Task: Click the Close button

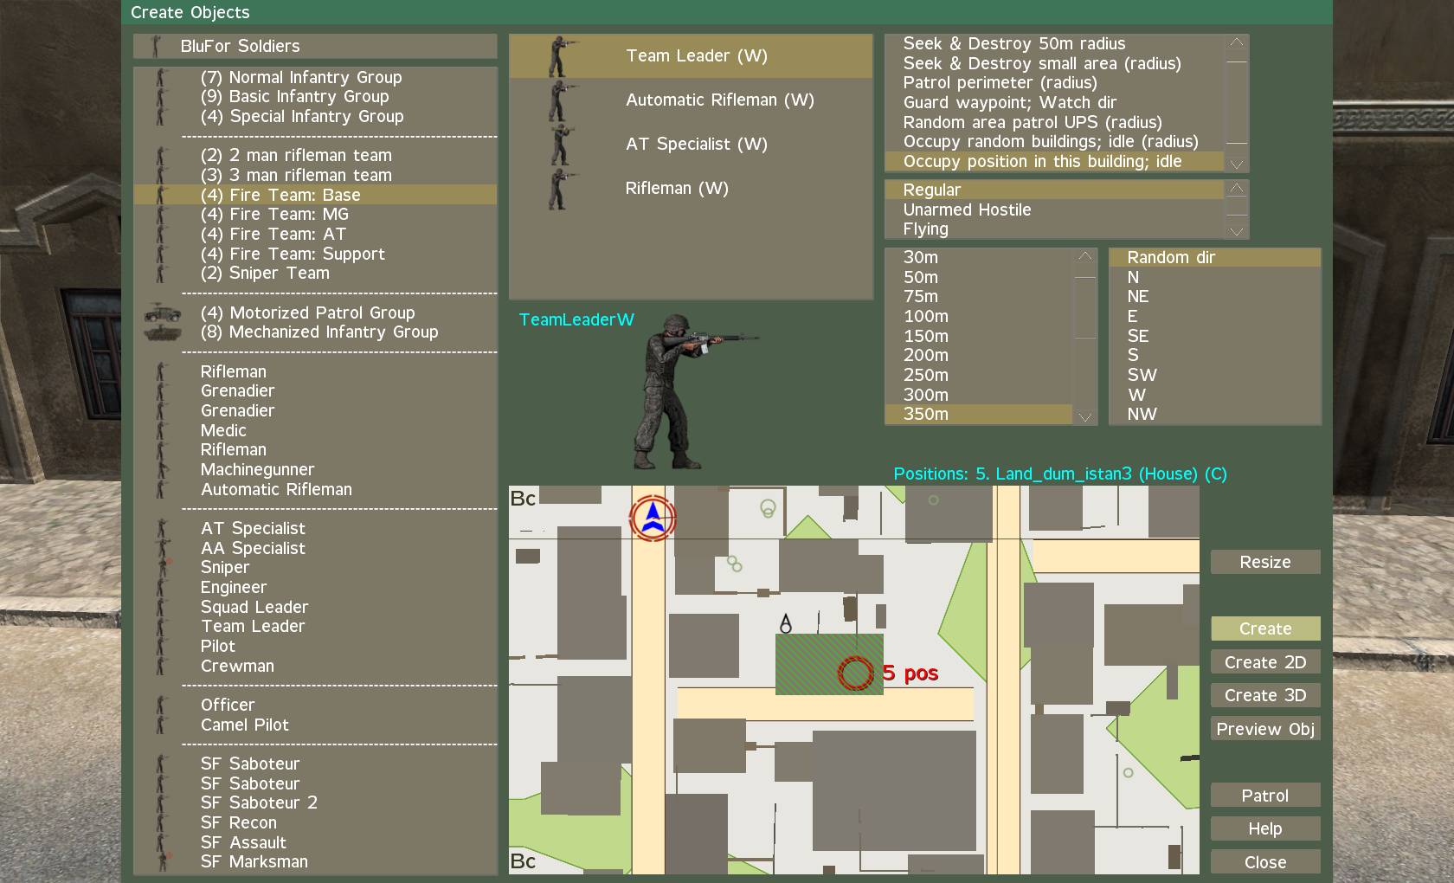Action: [1265, 862]
